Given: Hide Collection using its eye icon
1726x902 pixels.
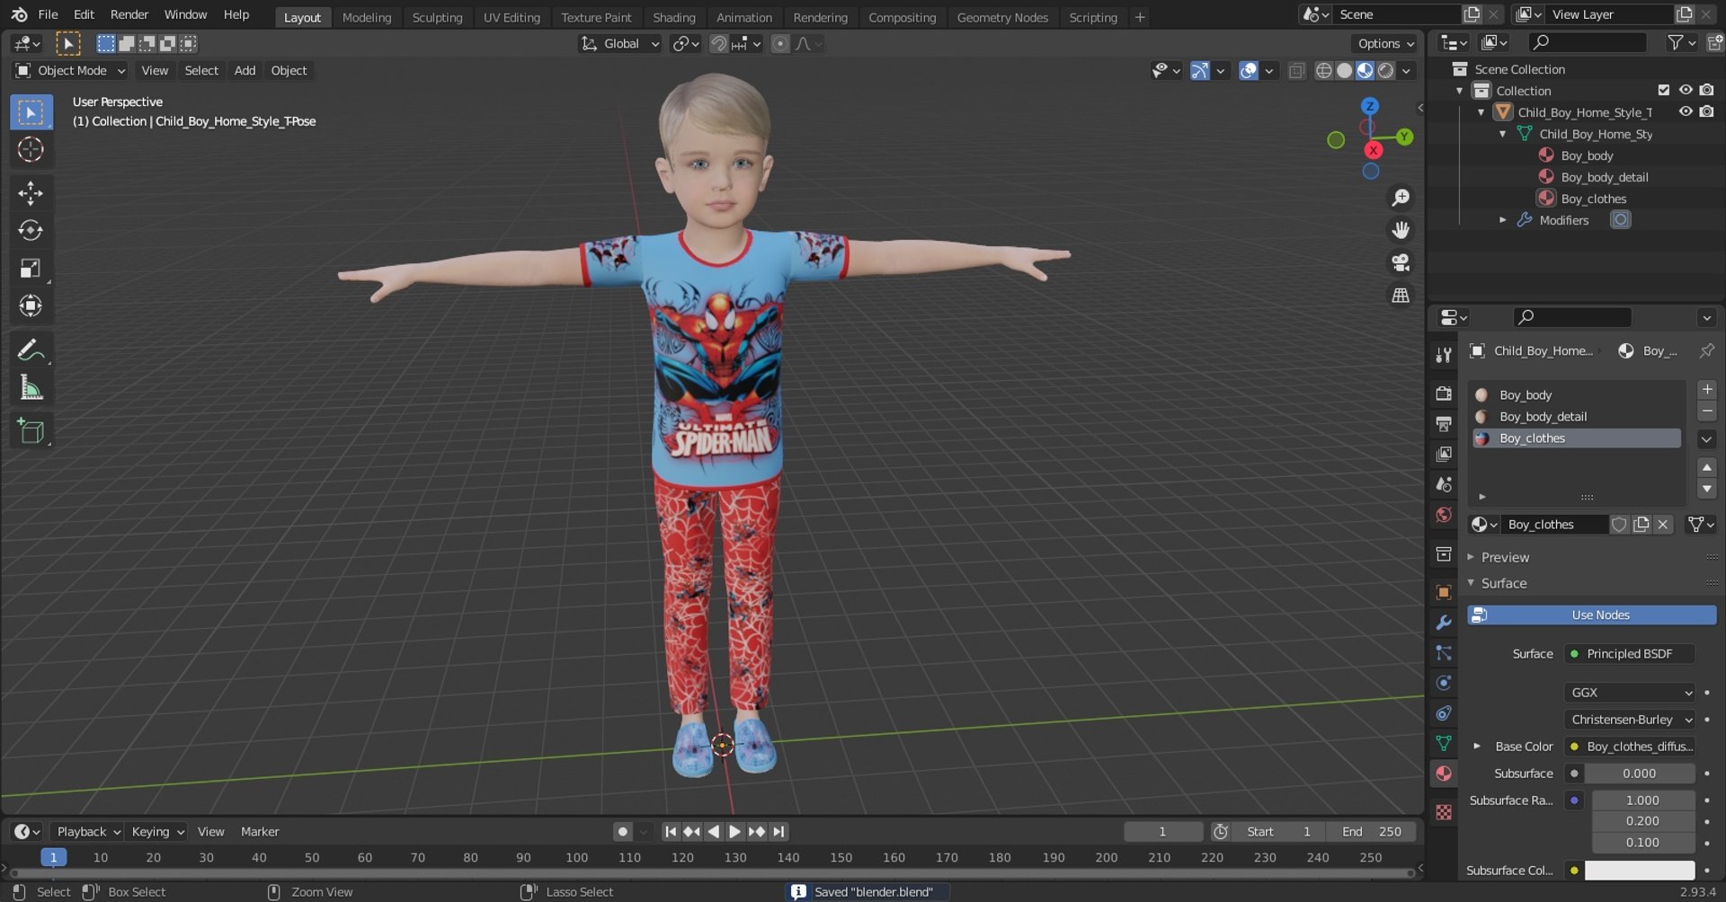Looking at the screenshot, I should (1686, 90).
